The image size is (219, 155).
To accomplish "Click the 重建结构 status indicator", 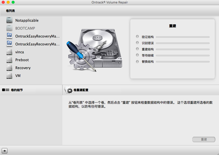I will point(137,49).
